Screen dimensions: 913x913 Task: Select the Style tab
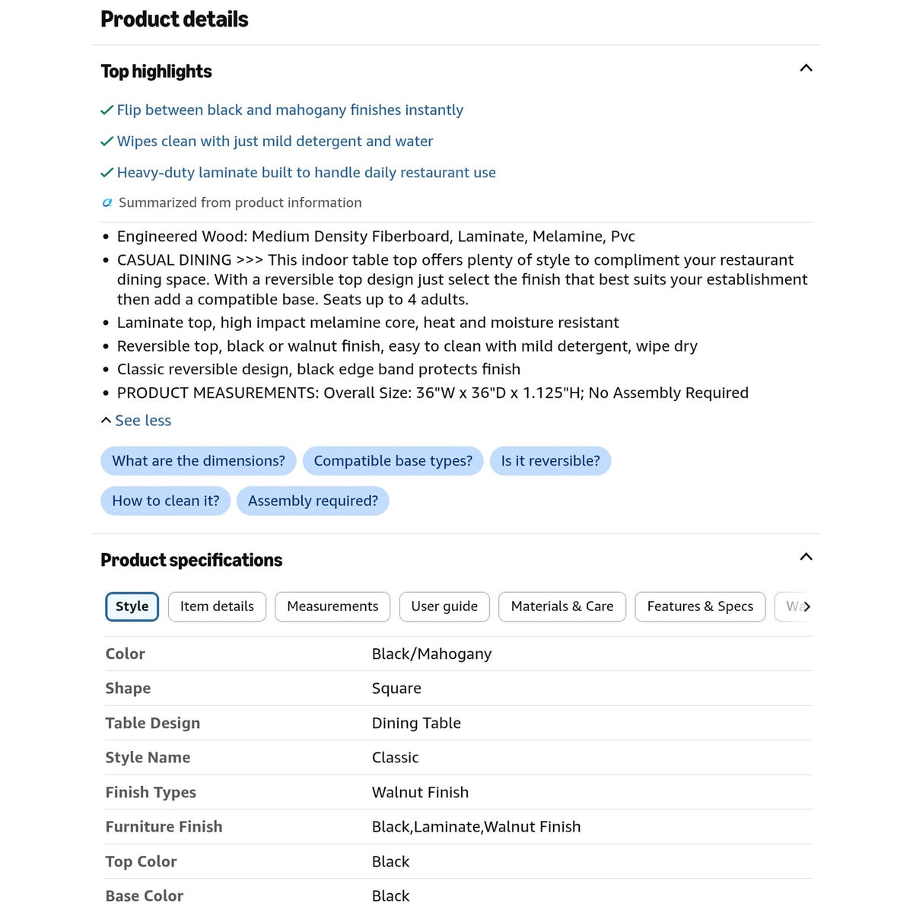click(x=132, y=606)
